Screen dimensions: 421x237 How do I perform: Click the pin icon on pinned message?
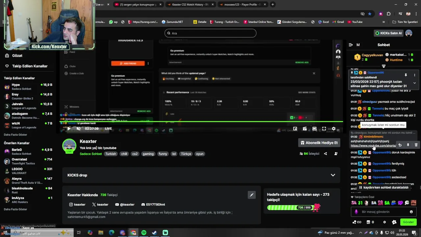(x=406, y=75)
